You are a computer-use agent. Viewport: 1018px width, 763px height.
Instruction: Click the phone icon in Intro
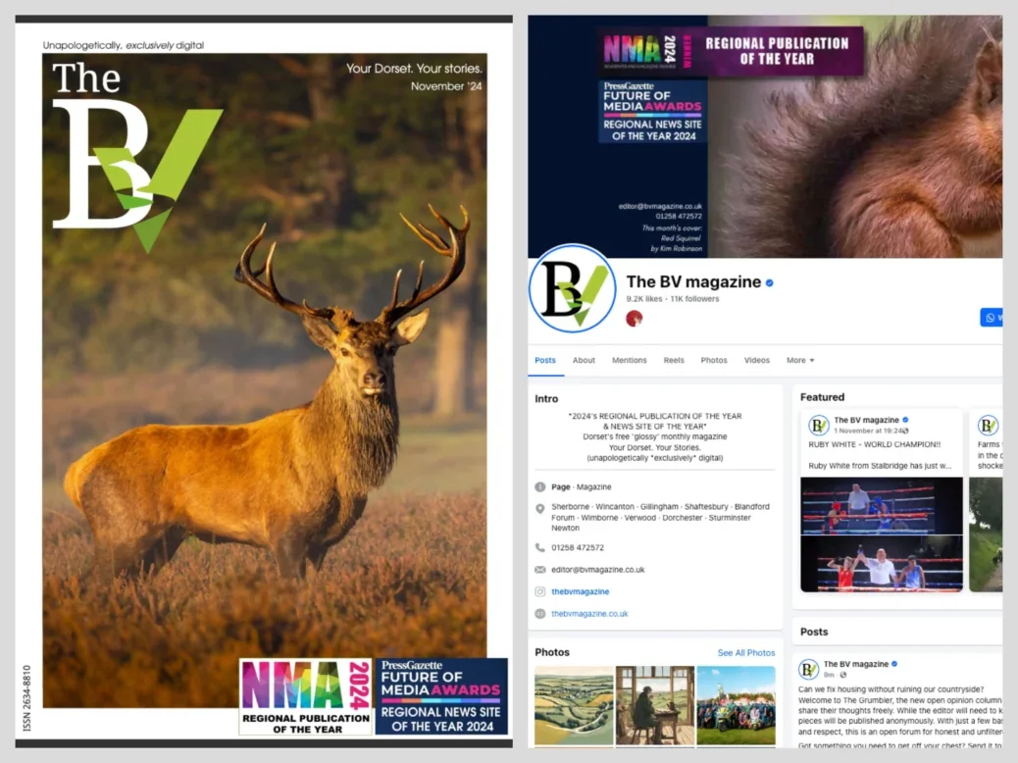point(539,547)
